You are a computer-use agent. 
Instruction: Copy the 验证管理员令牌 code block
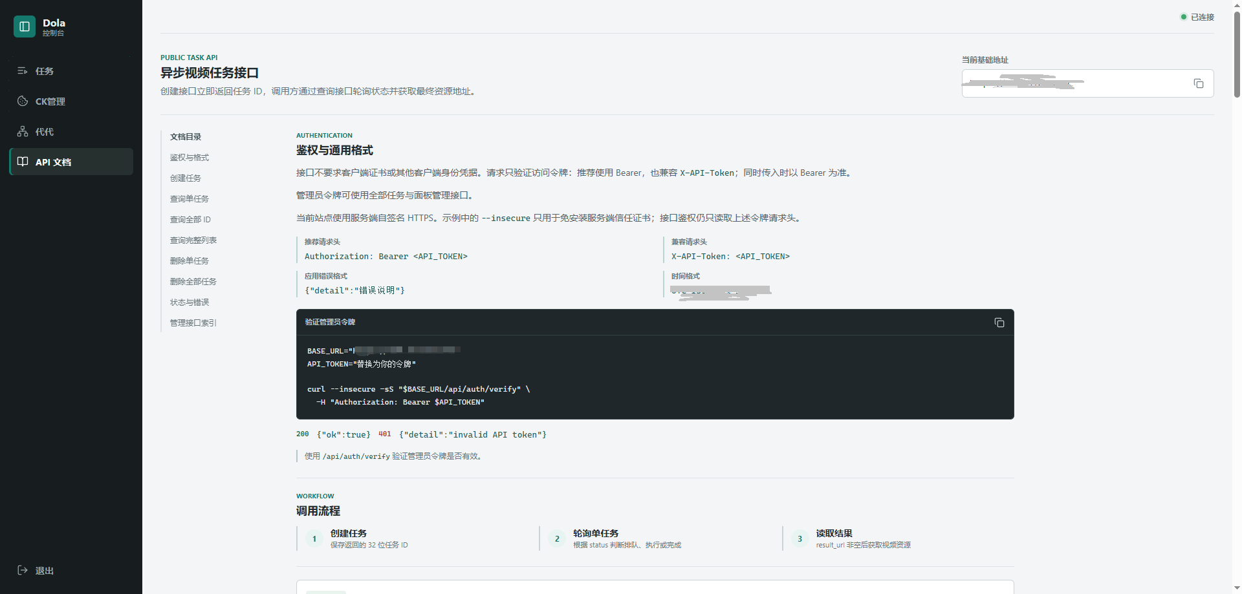999,323
